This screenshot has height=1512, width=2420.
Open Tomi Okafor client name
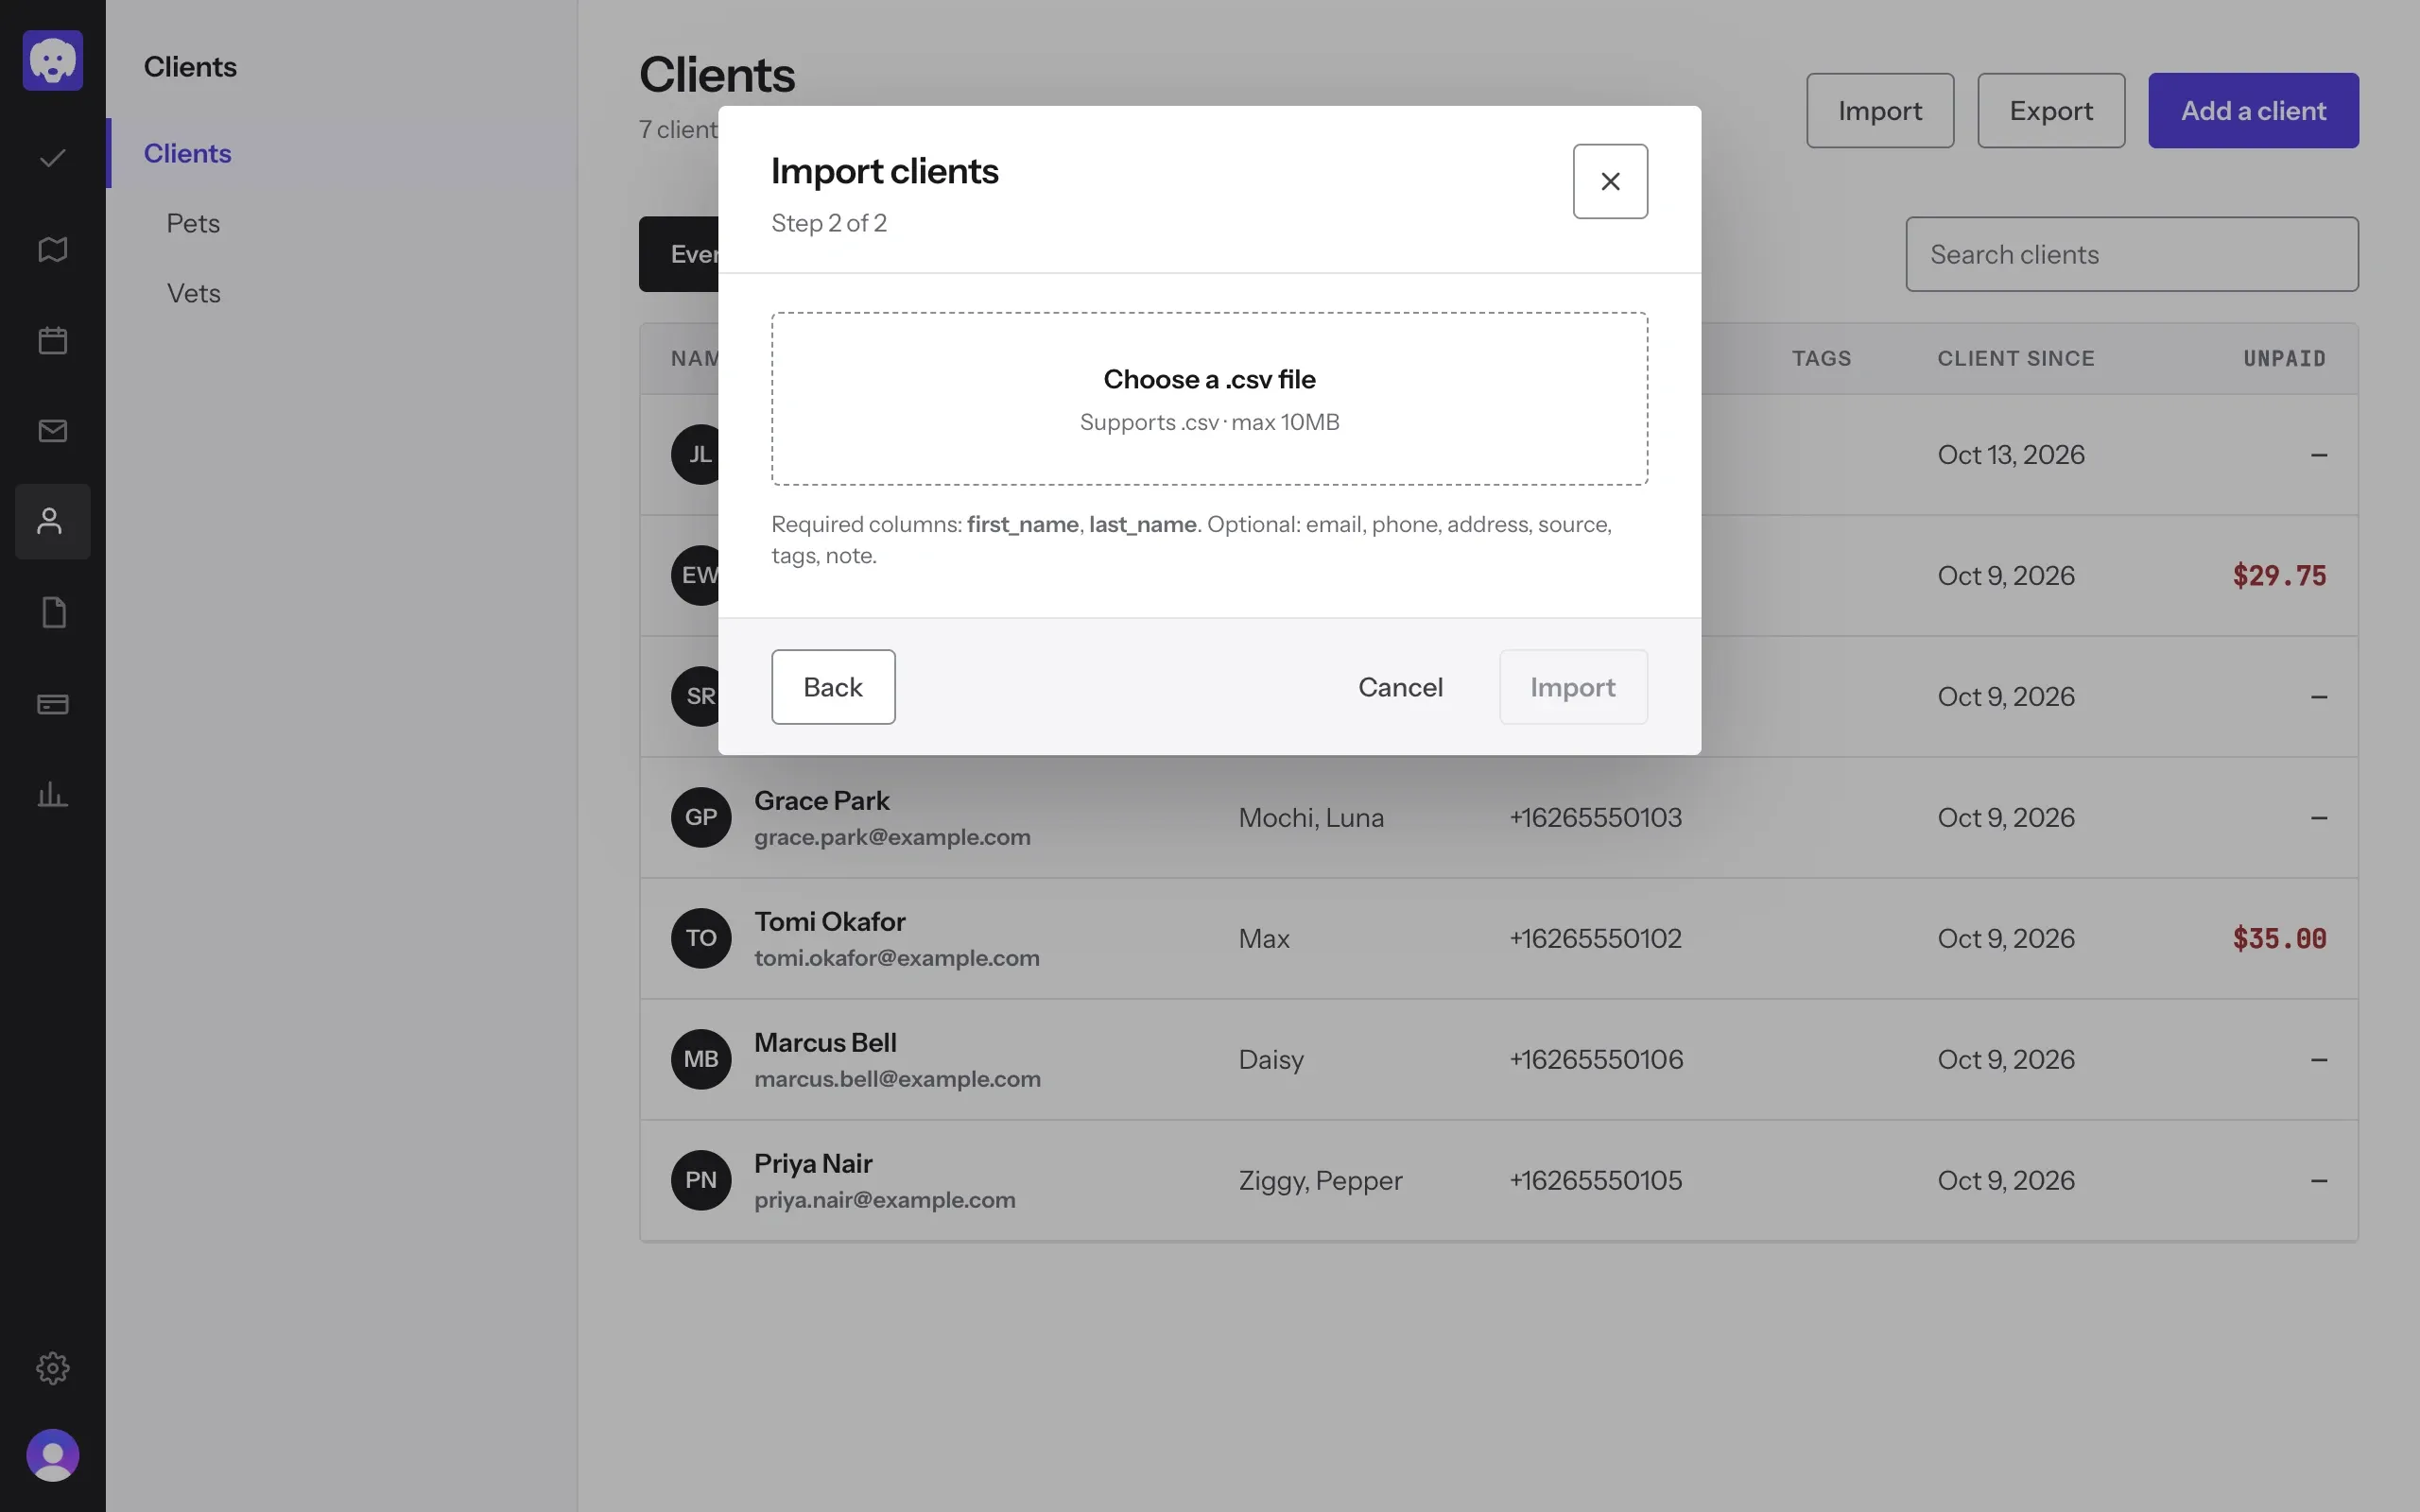(829, 921)
